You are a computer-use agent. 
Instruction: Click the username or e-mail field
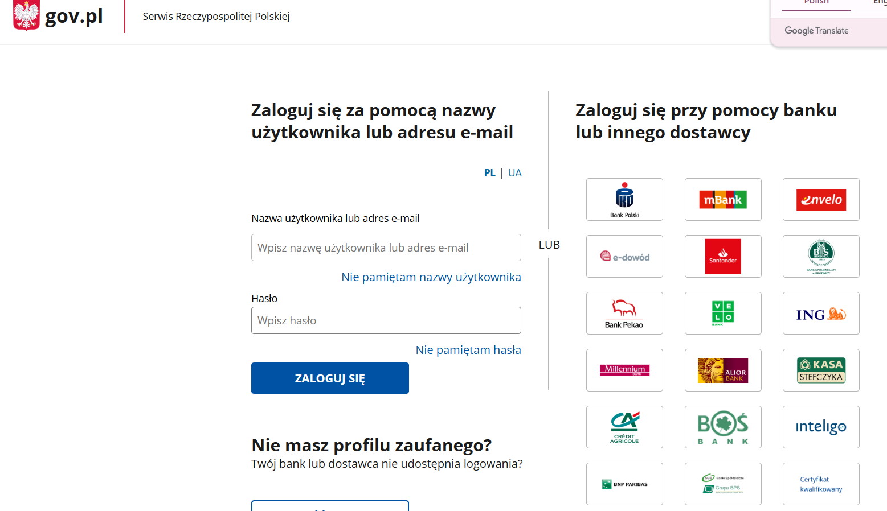(x=386, y=248)
